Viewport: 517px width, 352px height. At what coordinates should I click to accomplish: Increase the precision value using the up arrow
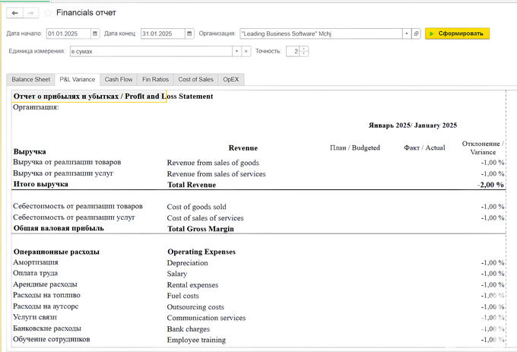coord(304,49)
